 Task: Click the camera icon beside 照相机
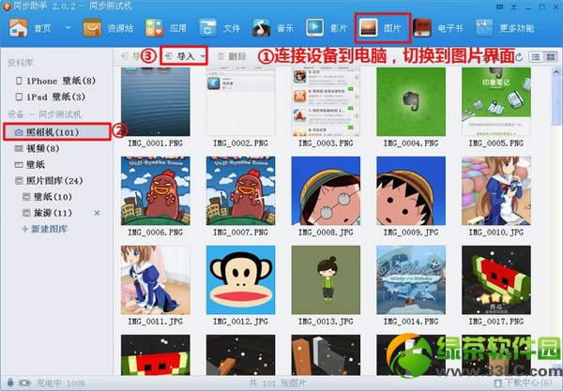19,132
